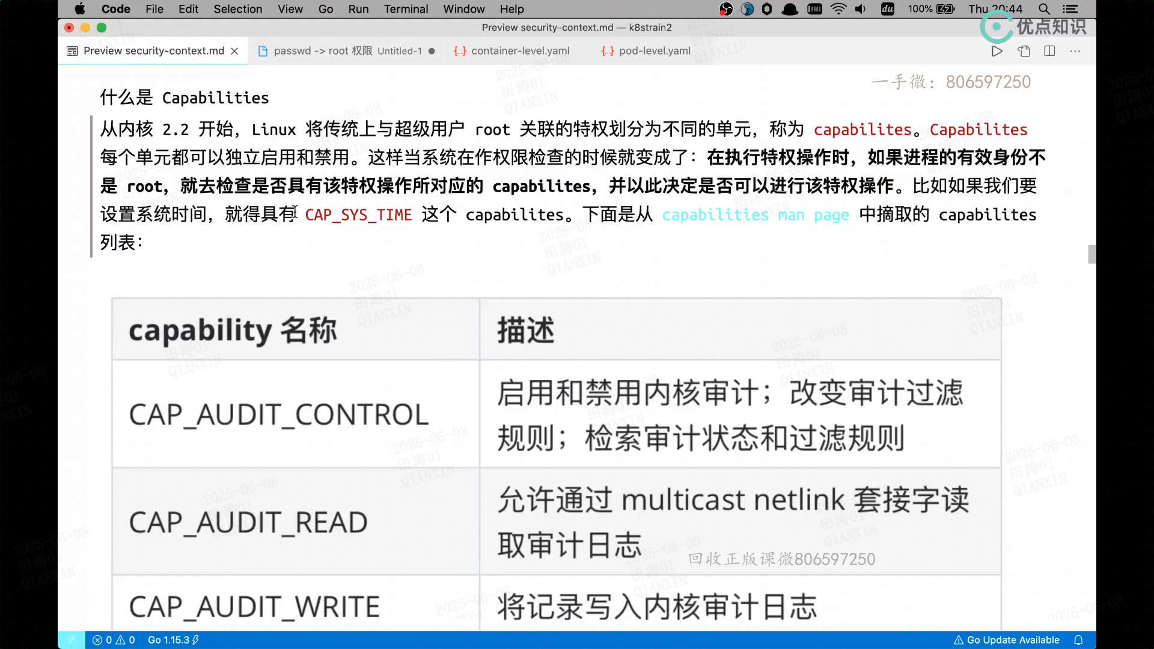Screen dimensions: 1154x649
Task: Click the Go 1.15.3 version status item
Action: pyautogui.click(x=173, y=640)
